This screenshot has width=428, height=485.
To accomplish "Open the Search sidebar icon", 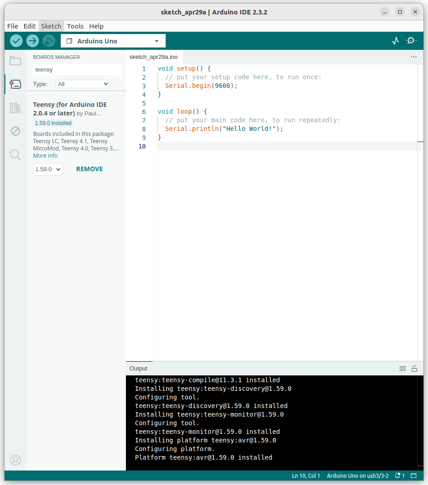I will point(15,155).
